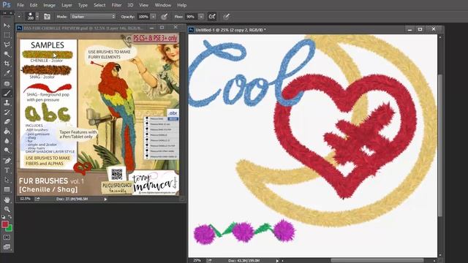Open the View menu
Viewport: 468px width, 263px height.
[143, 5]
